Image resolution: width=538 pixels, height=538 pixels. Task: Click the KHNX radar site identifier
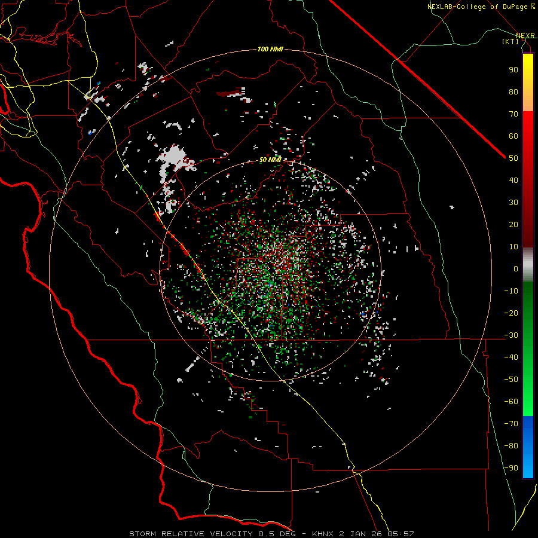pyautogui.click(x=323, y=534)
